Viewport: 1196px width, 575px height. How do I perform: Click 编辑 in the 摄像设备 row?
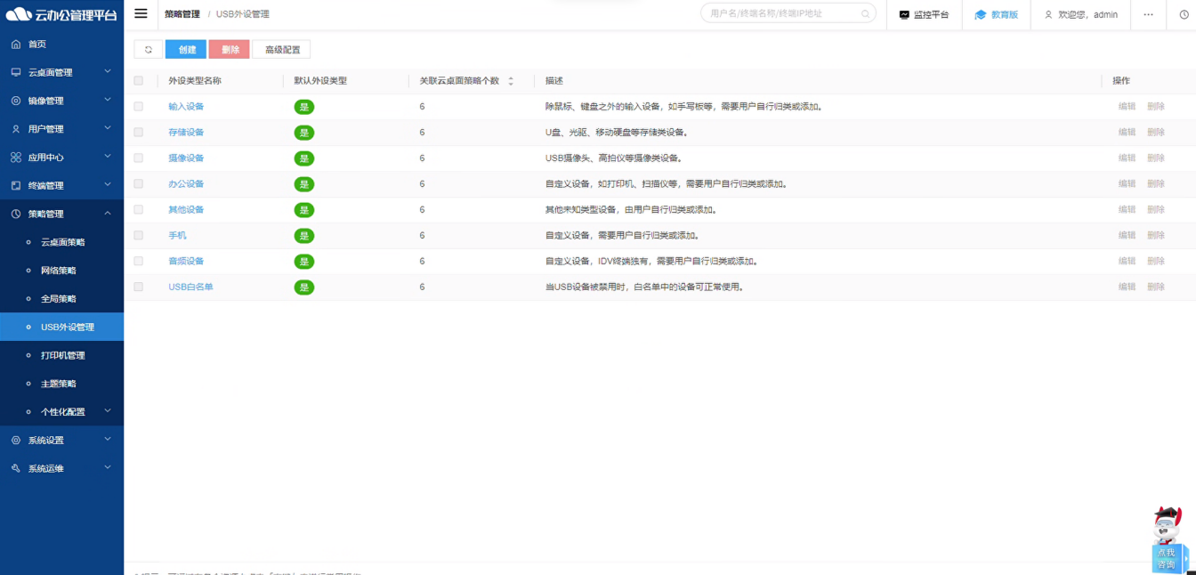[x=1127, y=158]
